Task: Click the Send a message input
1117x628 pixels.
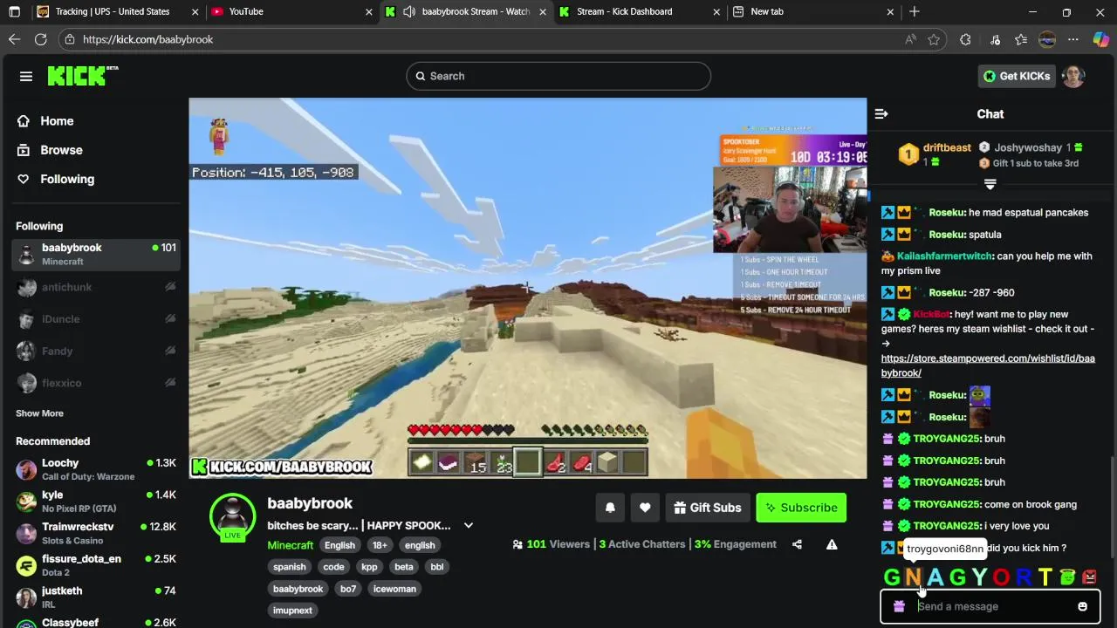Action: [990, 606]
